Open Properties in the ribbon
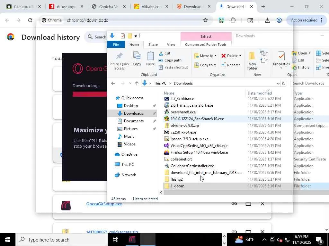 click(x=281, y=61)
